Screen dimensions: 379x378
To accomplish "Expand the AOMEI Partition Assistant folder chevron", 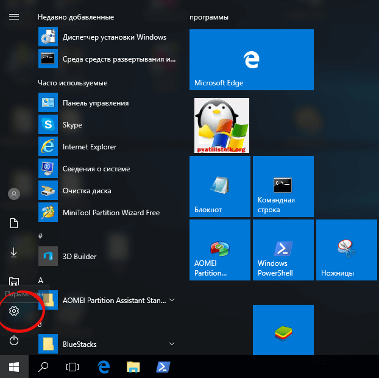I will pos(172,300).
